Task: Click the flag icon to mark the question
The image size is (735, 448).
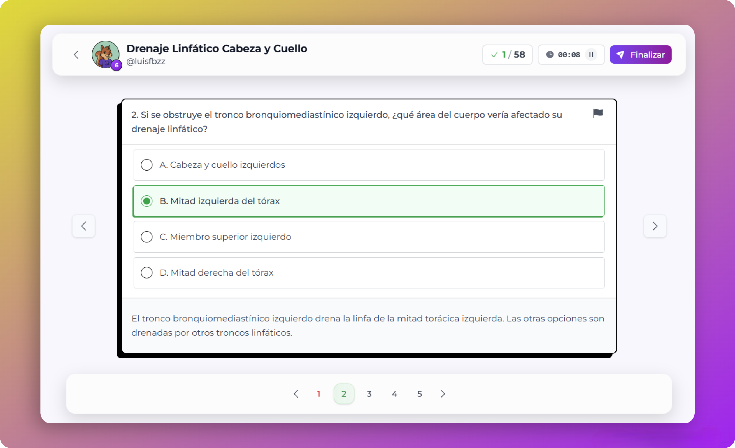Action: [597, 114]
